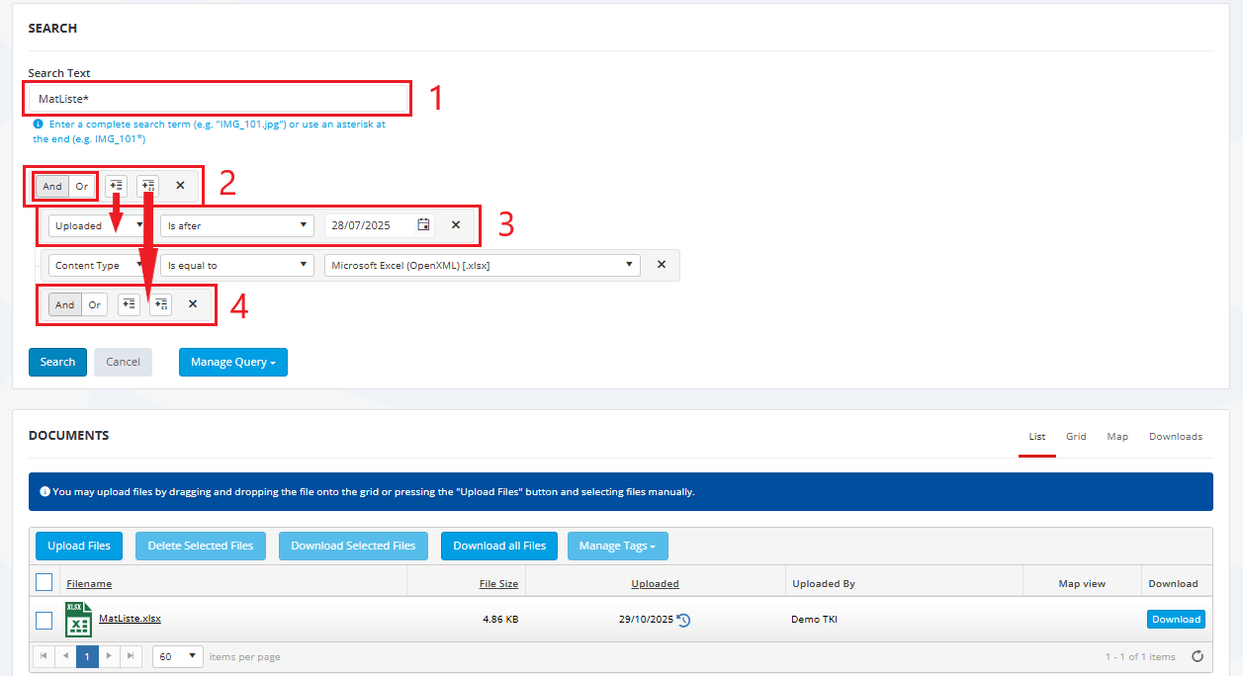Toggle the select-all checkbox in the header
Screen dimensions: 1243x676
(44, 582)
